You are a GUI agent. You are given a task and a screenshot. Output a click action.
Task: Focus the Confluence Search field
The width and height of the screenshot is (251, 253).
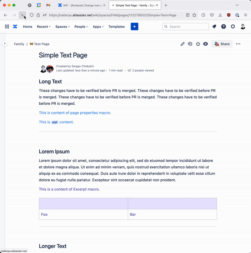click(x=186, y=27)
